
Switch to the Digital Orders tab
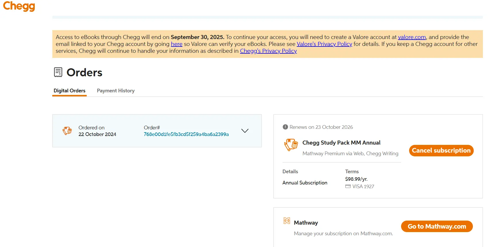[69, 91]
